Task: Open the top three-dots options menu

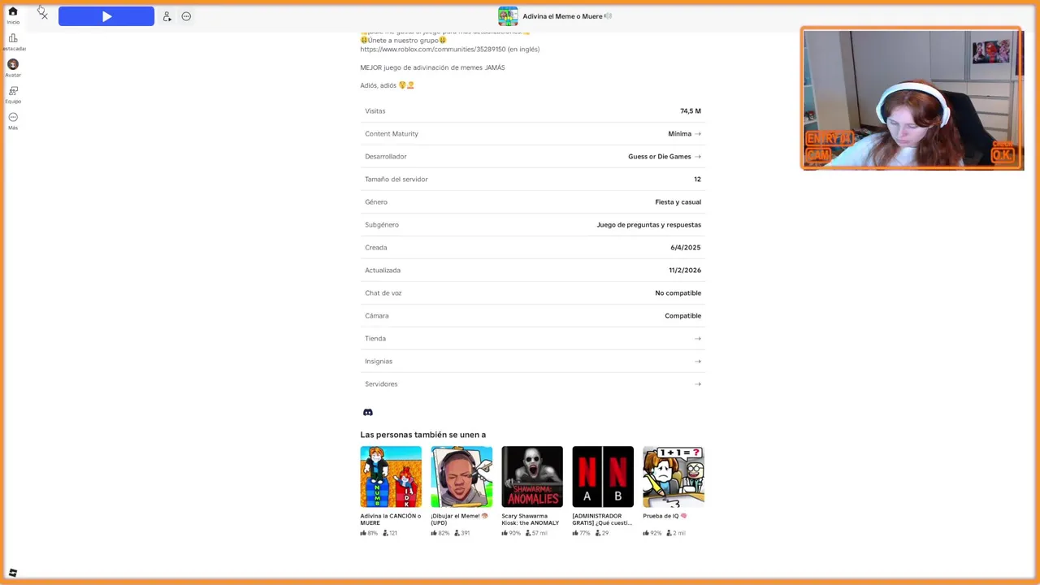Action: coord(186,16)
